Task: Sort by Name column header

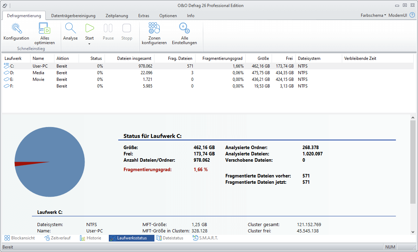Action: [42, 58]
